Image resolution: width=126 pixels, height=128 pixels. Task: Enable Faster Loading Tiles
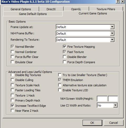tap(12, 90)
